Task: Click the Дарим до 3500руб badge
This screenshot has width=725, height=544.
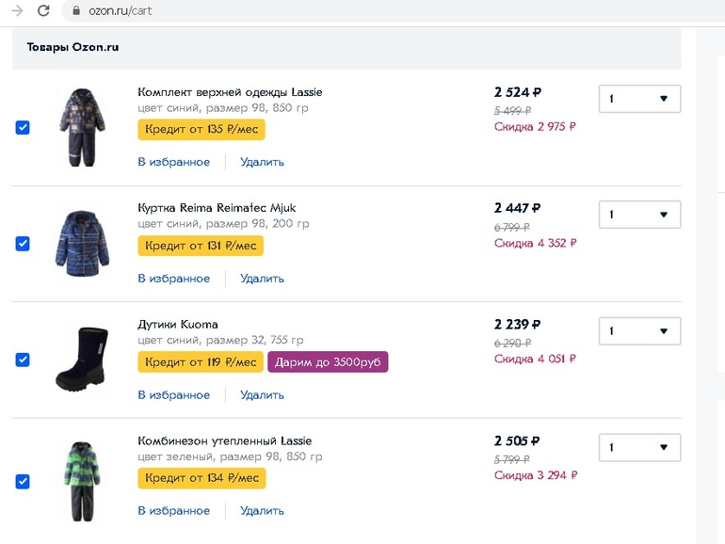Action: tap(328, 362)
